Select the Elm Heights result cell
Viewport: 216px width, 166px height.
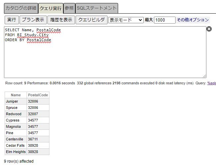point(16,152)
